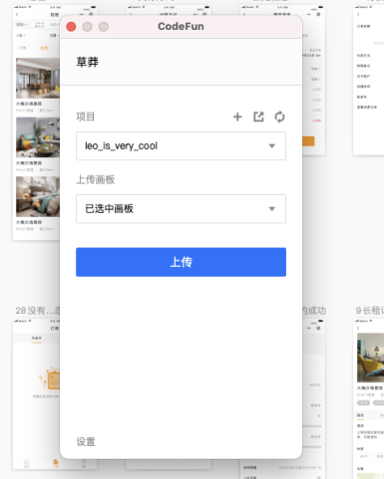Viewport: 384px width, 479px height.
Task: Click the 草莽 user name
Action: (x=88, y=62)
